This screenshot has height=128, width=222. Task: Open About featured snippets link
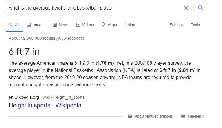coord(154,116)
